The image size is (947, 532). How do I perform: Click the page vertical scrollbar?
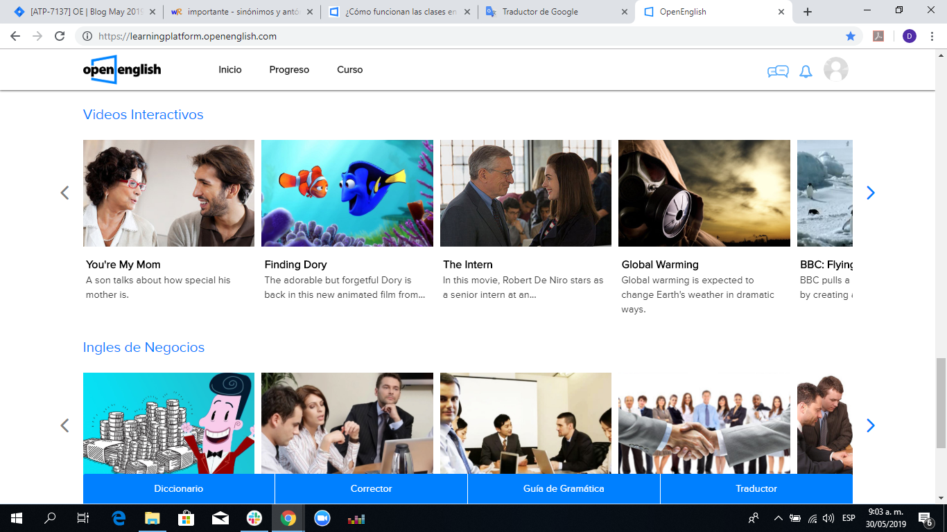[x=941, y=402]
